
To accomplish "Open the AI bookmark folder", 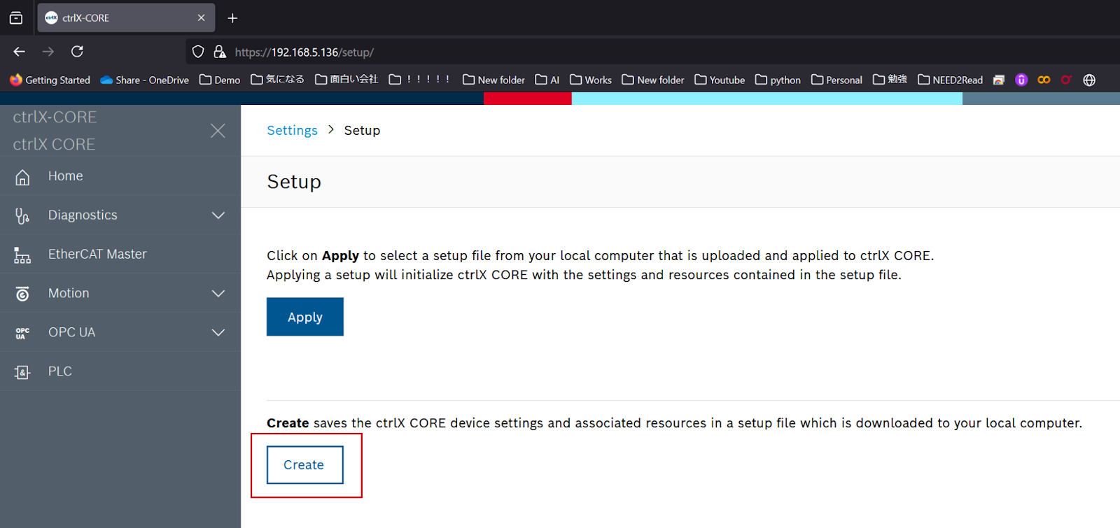I will click(547, 80).
